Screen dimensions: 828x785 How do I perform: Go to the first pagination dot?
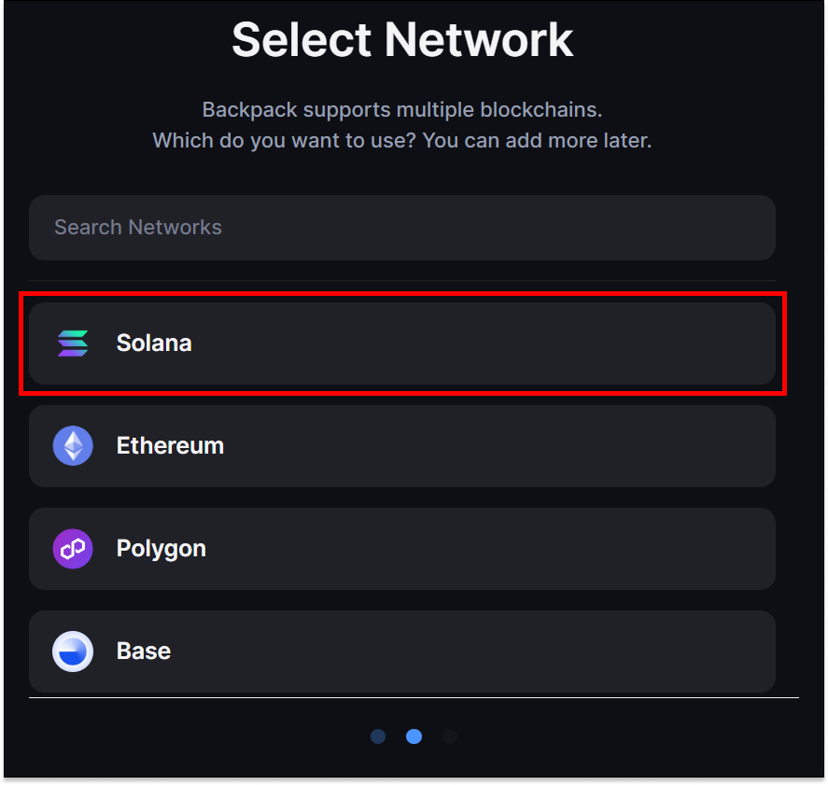click(378, 736)
